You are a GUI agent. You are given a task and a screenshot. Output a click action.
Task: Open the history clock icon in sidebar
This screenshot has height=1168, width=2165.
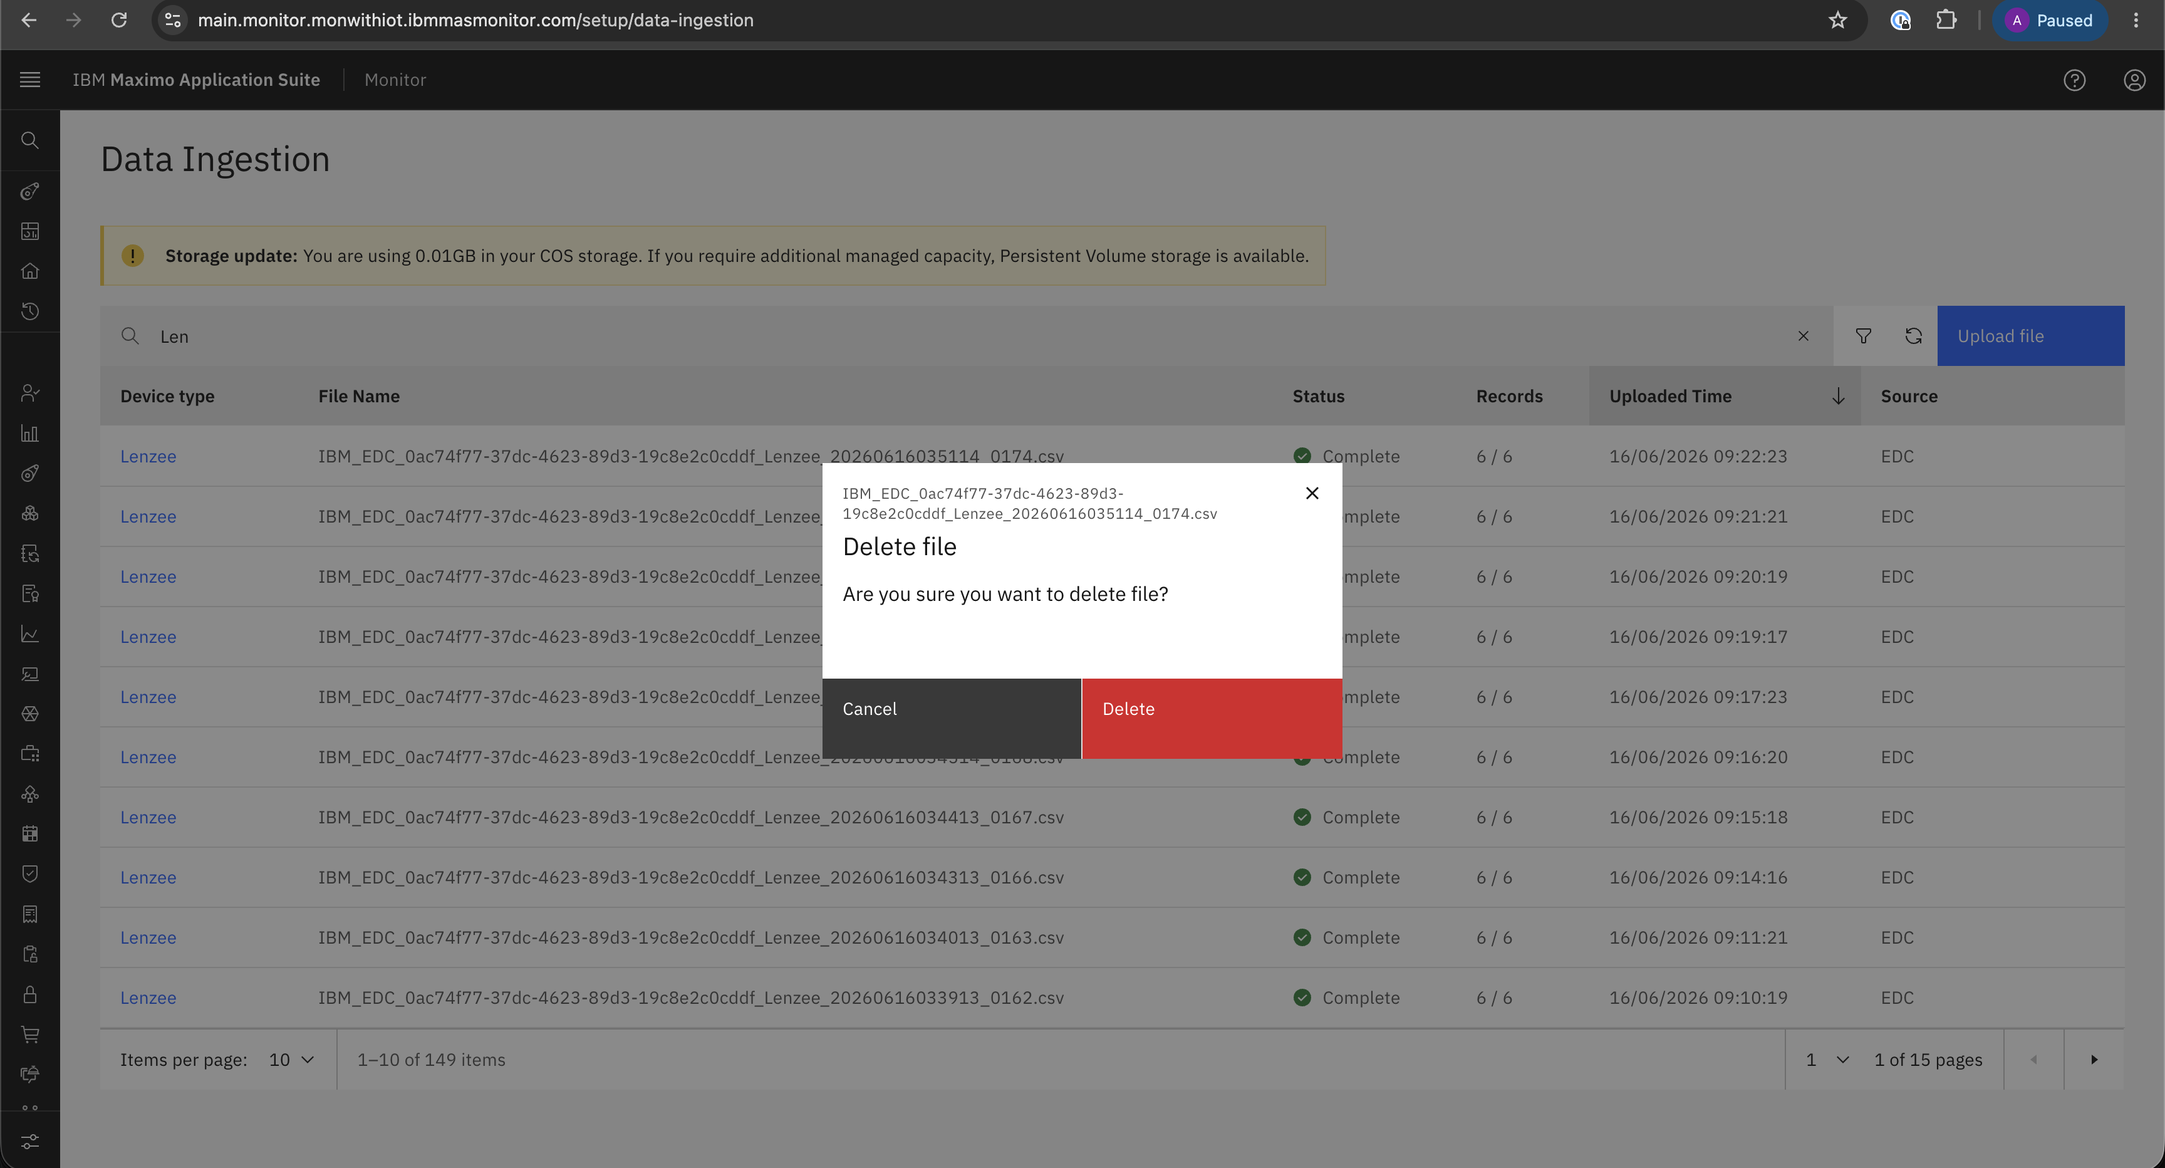(30, 311)
